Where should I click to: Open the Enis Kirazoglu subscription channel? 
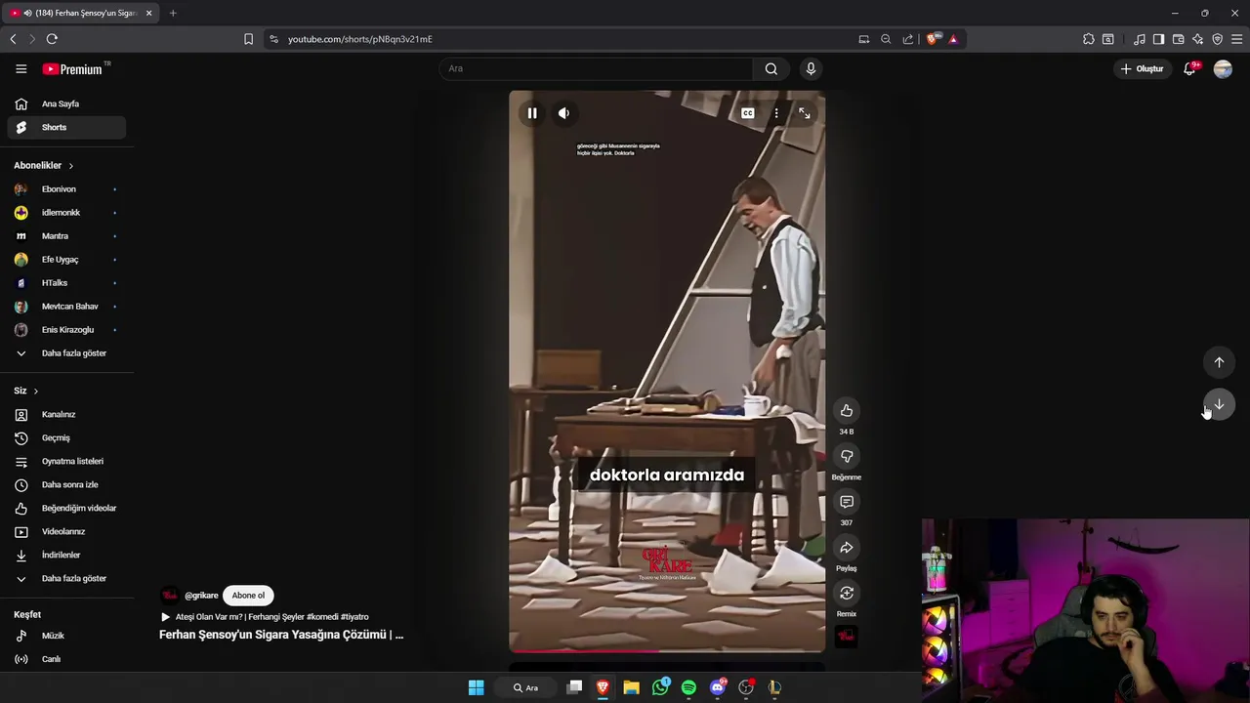tap(66, 330)
